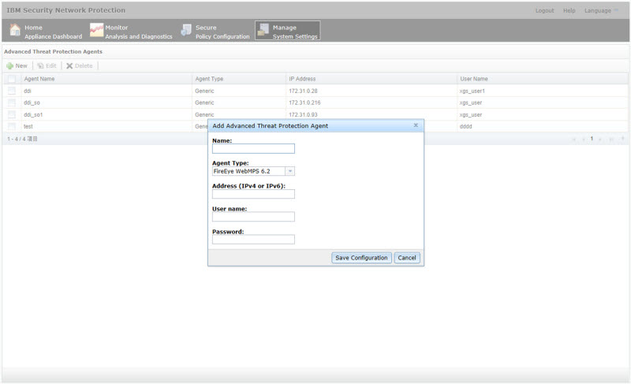Click the Delete X icon in toolbar

pyautogui.click(x=69, y=65)
